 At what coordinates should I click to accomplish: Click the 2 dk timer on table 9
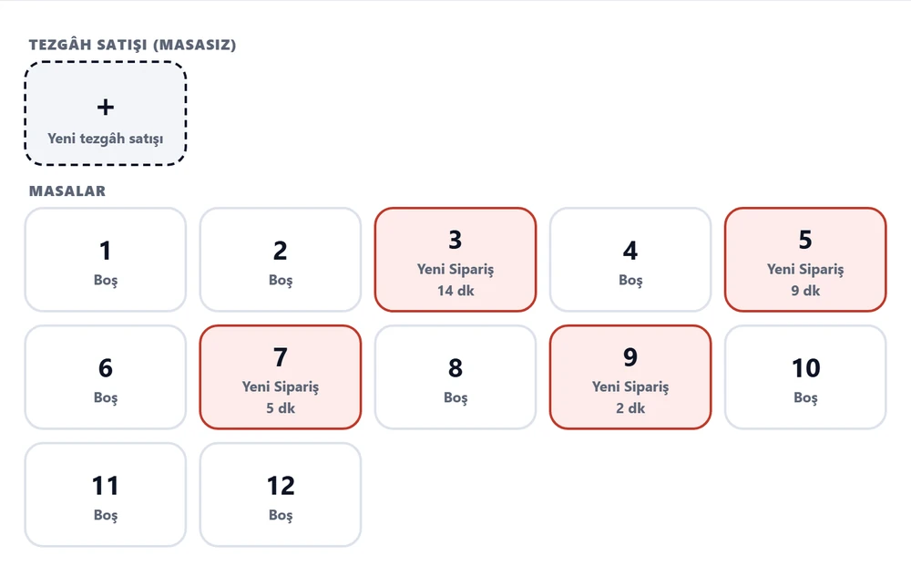[630, 408]
